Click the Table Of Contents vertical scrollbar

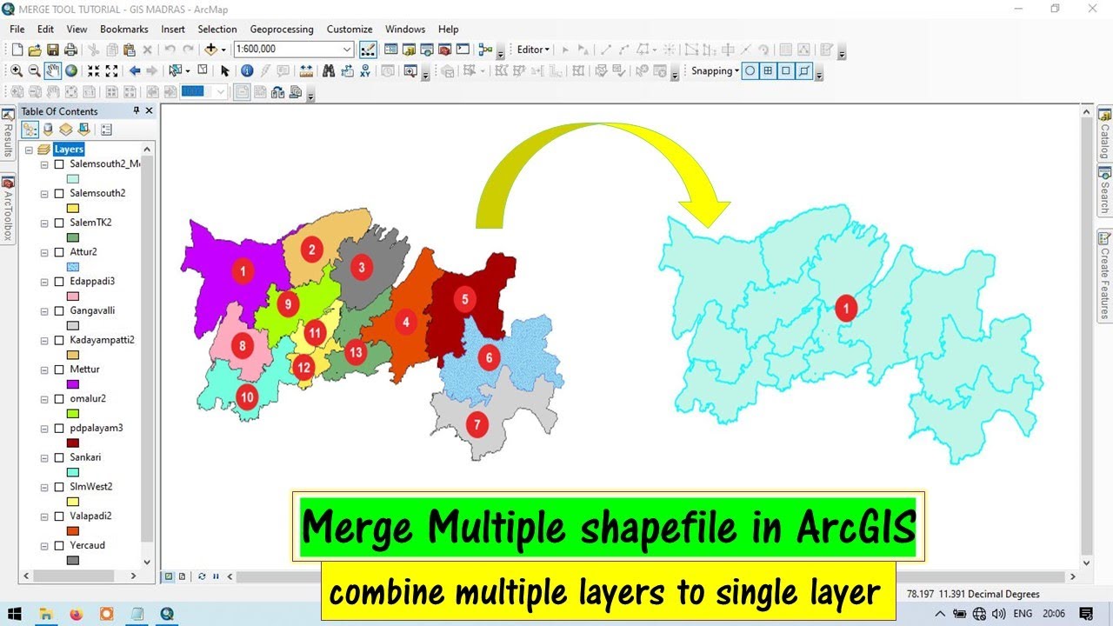point(147,356)
